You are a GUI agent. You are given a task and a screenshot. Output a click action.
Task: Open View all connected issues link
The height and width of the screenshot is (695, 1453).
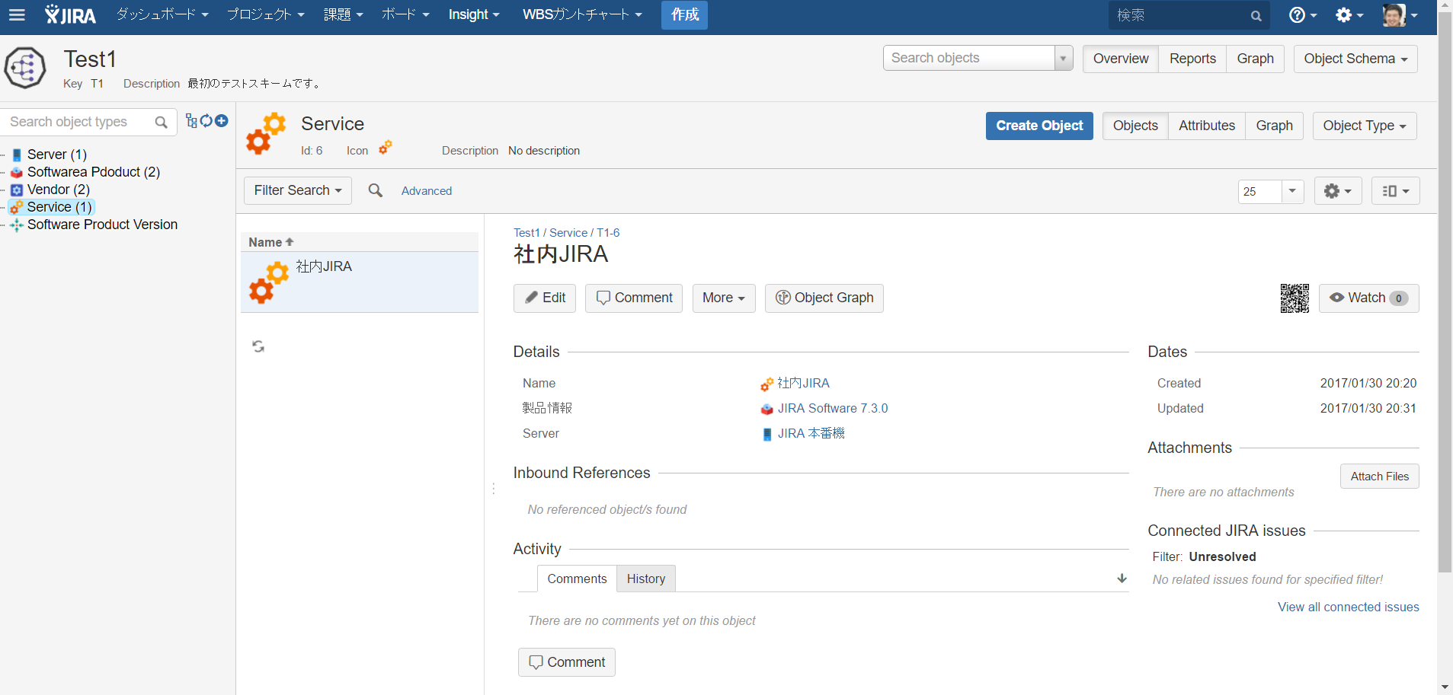[1349, 607]
